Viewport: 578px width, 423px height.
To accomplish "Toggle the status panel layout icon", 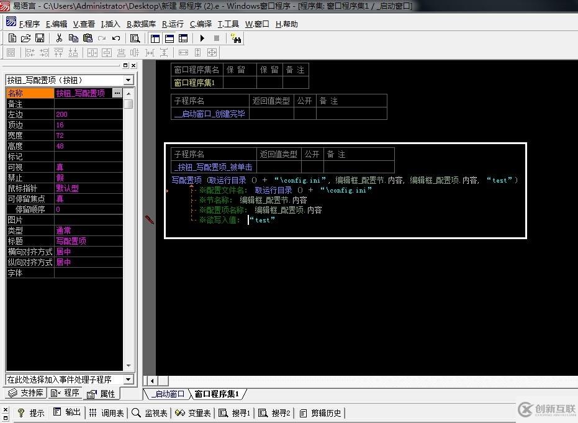I will pyautogui.click(x=169, y=39).
